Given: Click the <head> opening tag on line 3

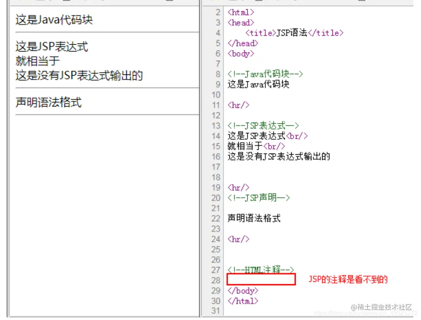Looking at the screenshot, I should pos(240,23).
